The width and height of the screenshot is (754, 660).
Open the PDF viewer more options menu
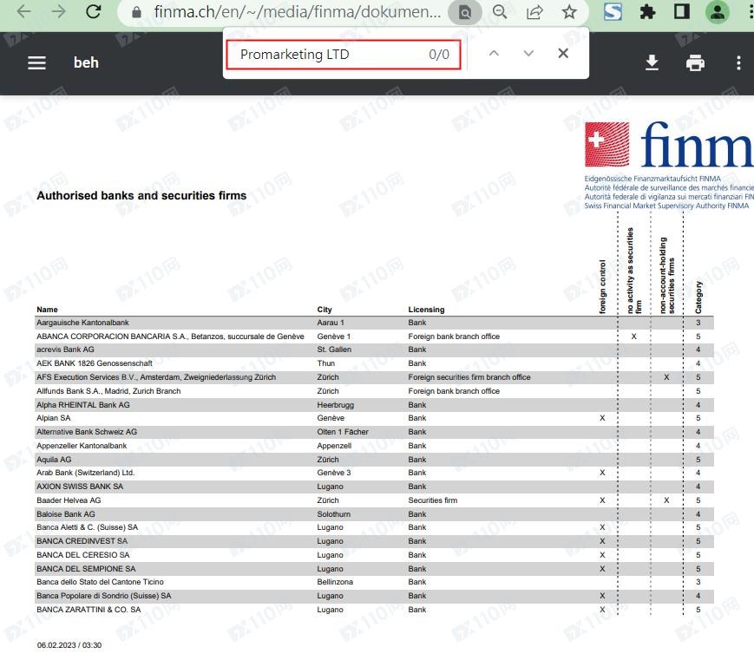(738, 63)
